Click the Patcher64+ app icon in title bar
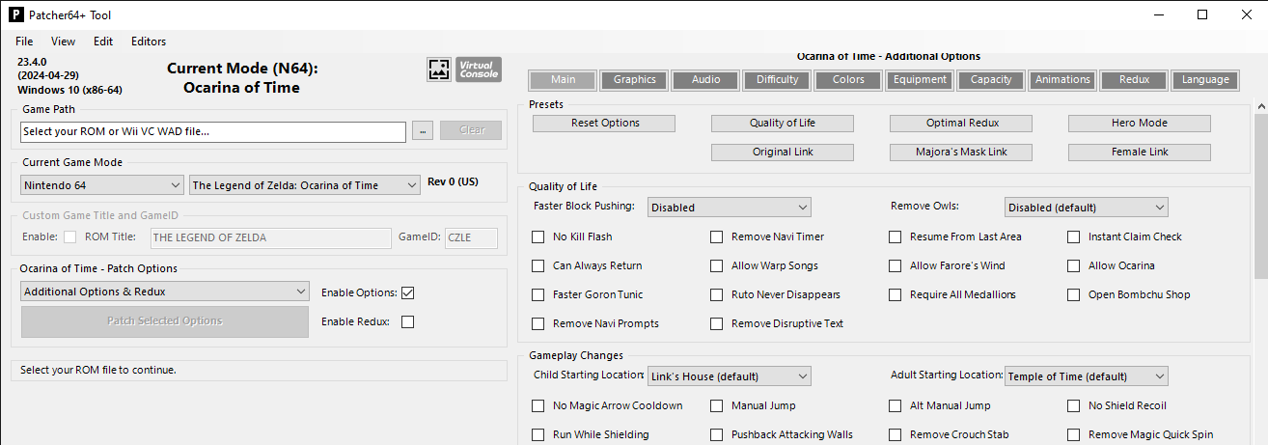1268x445 pixels. click(x=16, y=14)
